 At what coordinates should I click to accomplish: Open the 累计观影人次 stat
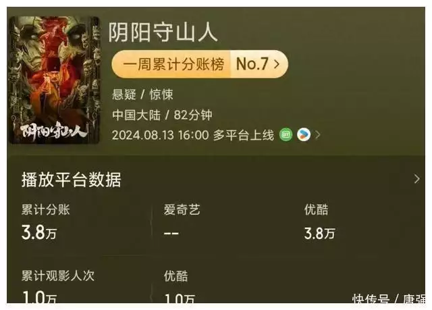click(x=58, y=276)
